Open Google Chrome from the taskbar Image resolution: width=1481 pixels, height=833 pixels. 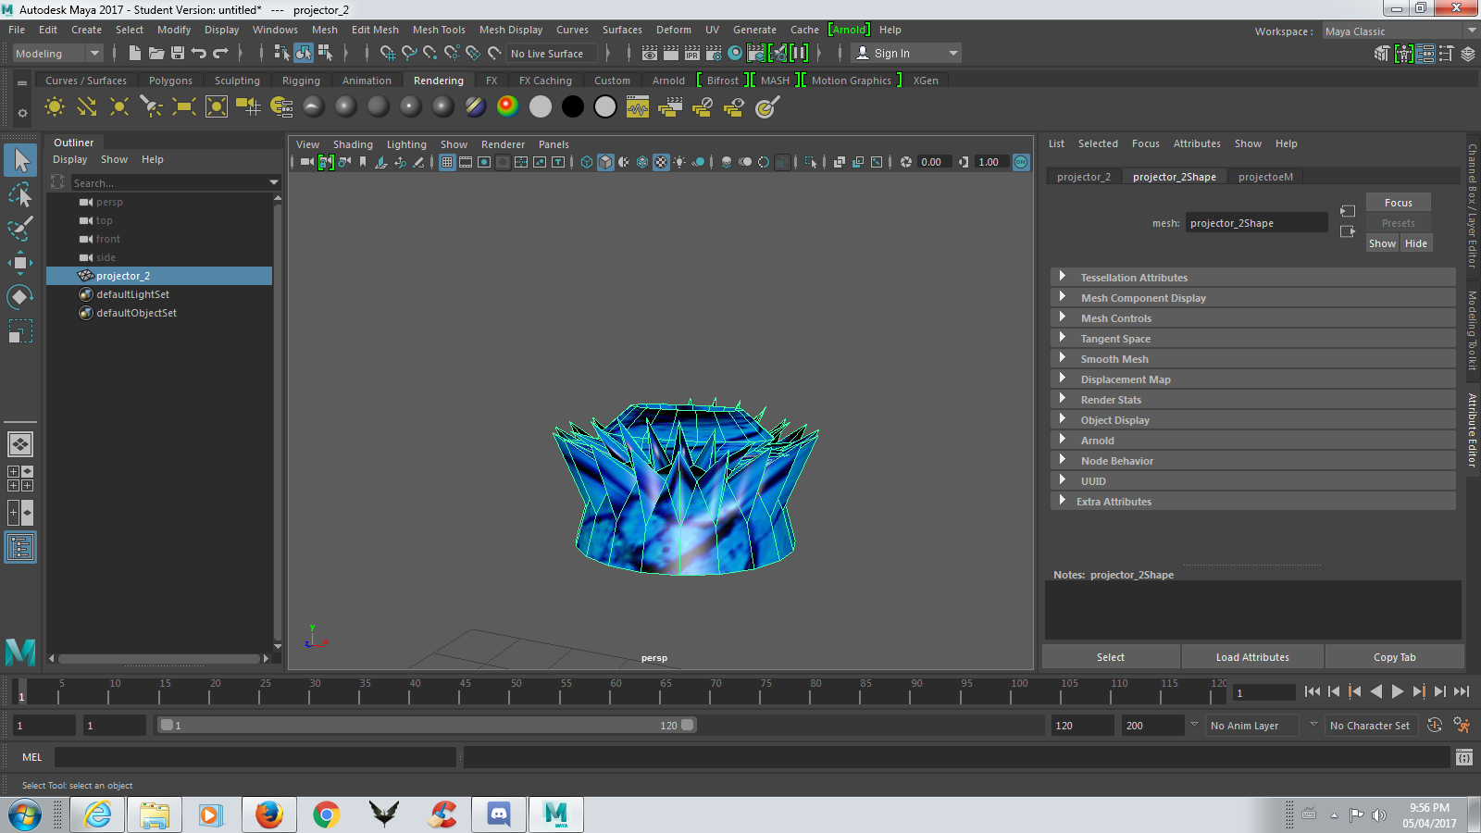click(x=326, y=814)
